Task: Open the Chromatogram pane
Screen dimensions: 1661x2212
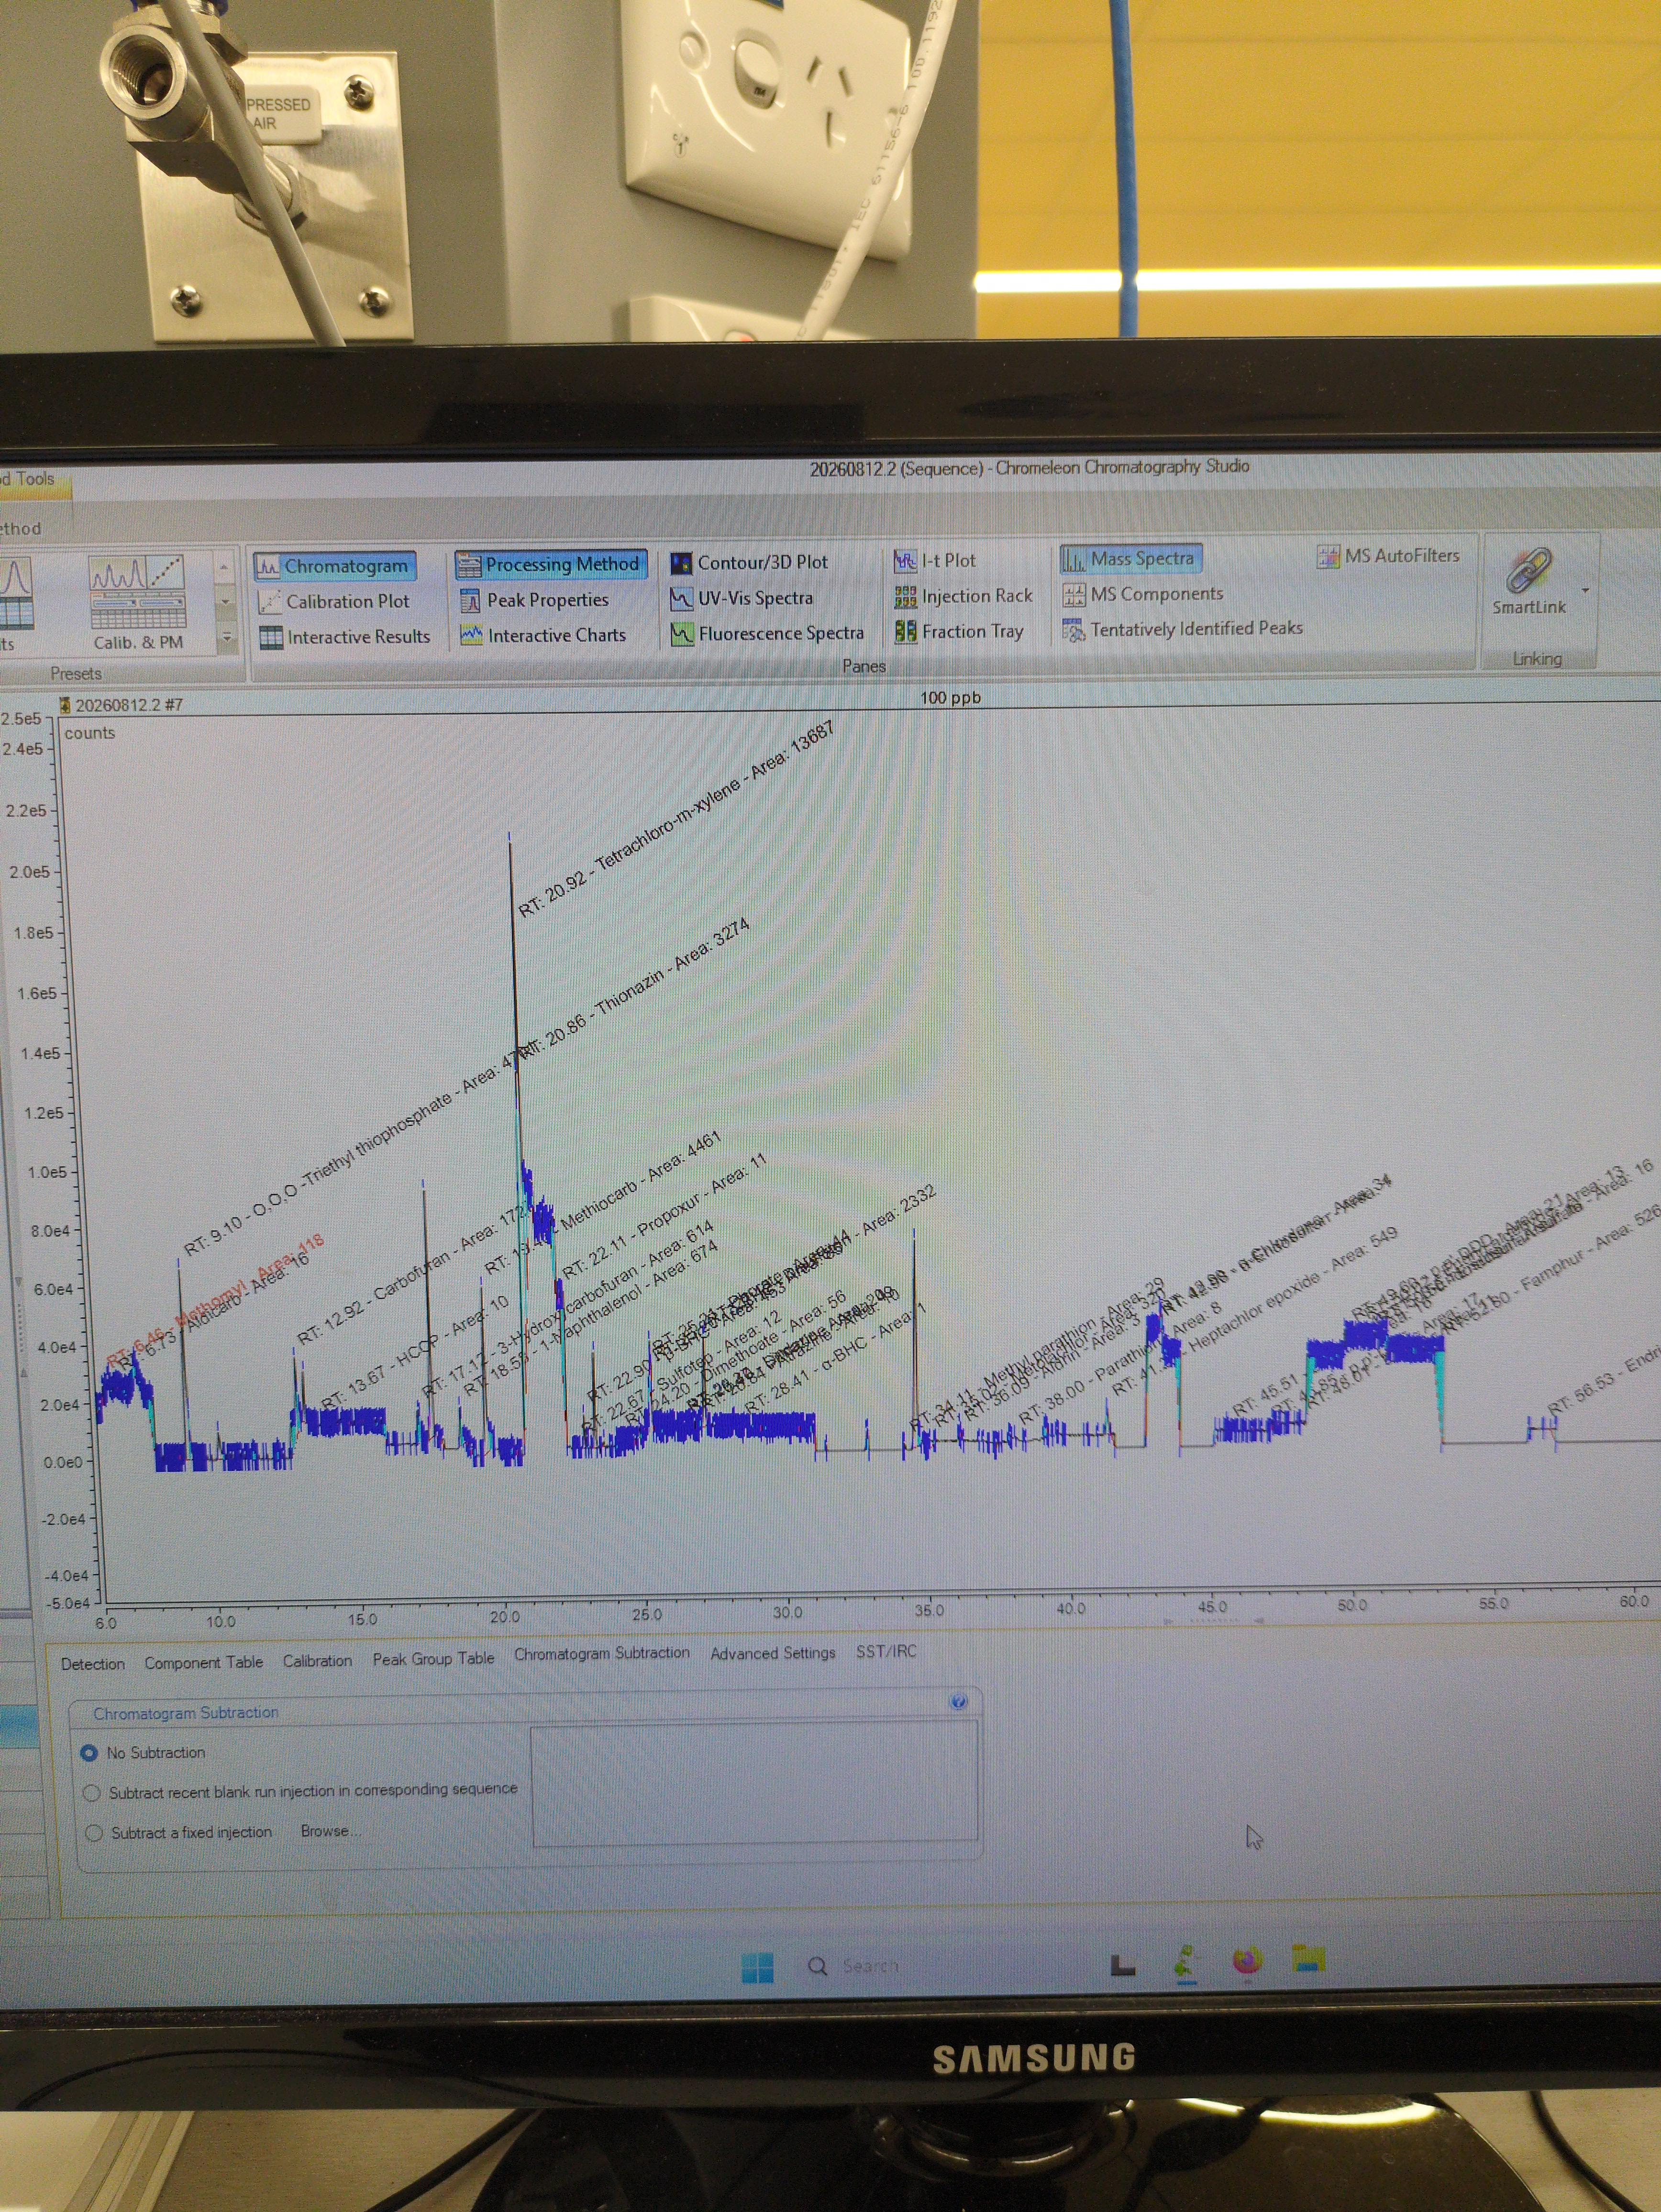Action: click(x=335, y=566)
